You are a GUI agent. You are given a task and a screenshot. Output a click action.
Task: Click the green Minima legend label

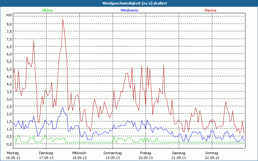pos(47,10)
